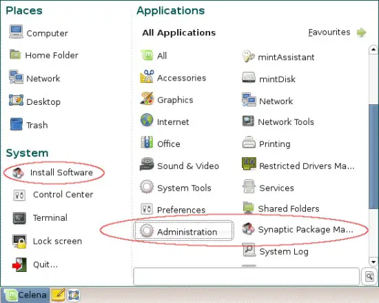Open the System Log magnifier icon
The image size is (379, 303).
[249, 250]
